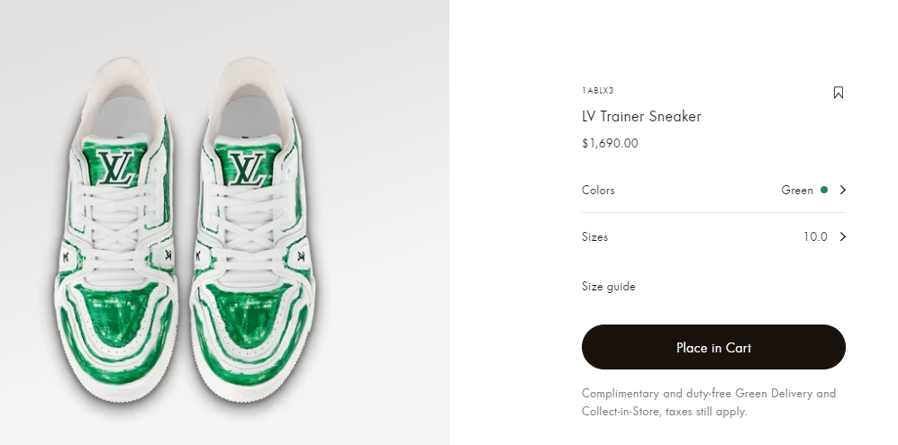Open the Size guide link

(608, 287)
